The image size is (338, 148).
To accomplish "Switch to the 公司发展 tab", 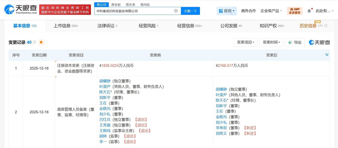I will coord(231,26).
